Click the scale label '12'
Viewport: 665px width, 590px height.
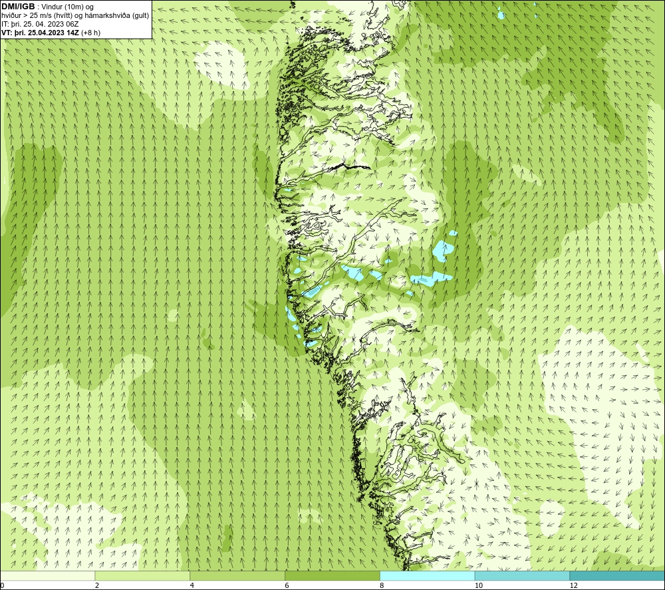(x=574, y=585)
